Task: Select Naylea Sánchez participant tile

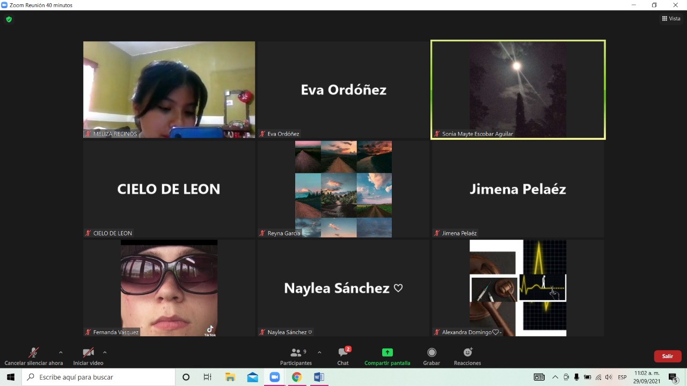Action: 343,288
